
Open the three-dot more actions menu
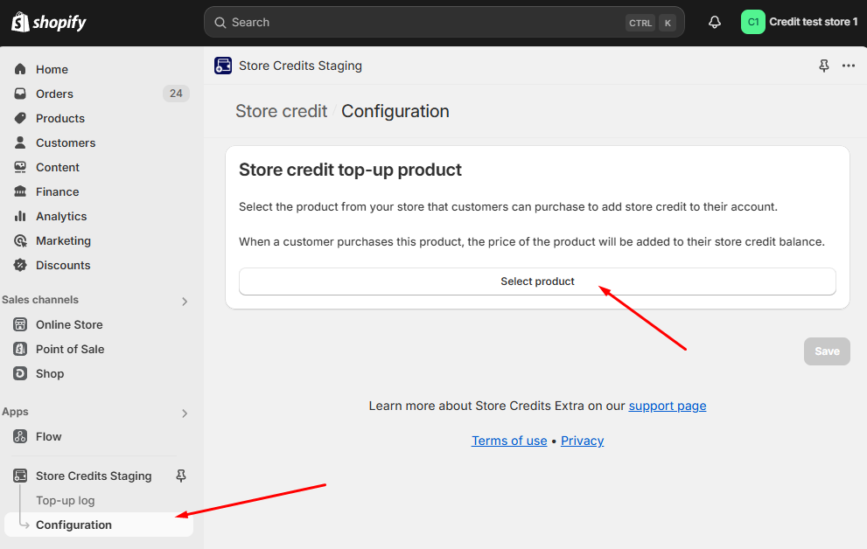849,66
